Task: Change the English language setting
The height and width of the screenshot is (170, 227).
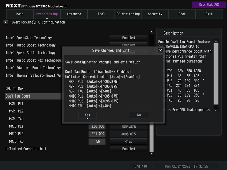Action: tap(141, 166)
